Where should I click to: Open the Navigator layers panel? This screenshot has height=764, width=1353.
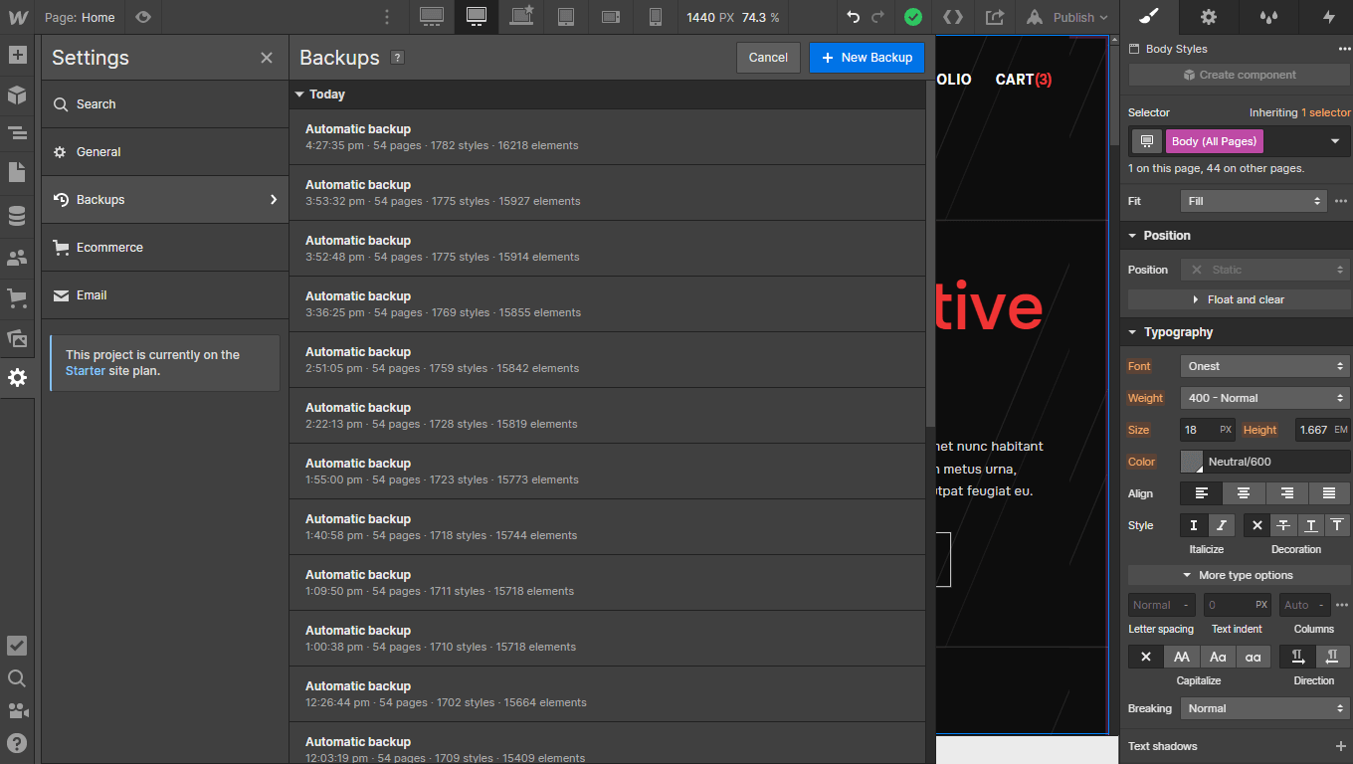click(x=17, y=132)
